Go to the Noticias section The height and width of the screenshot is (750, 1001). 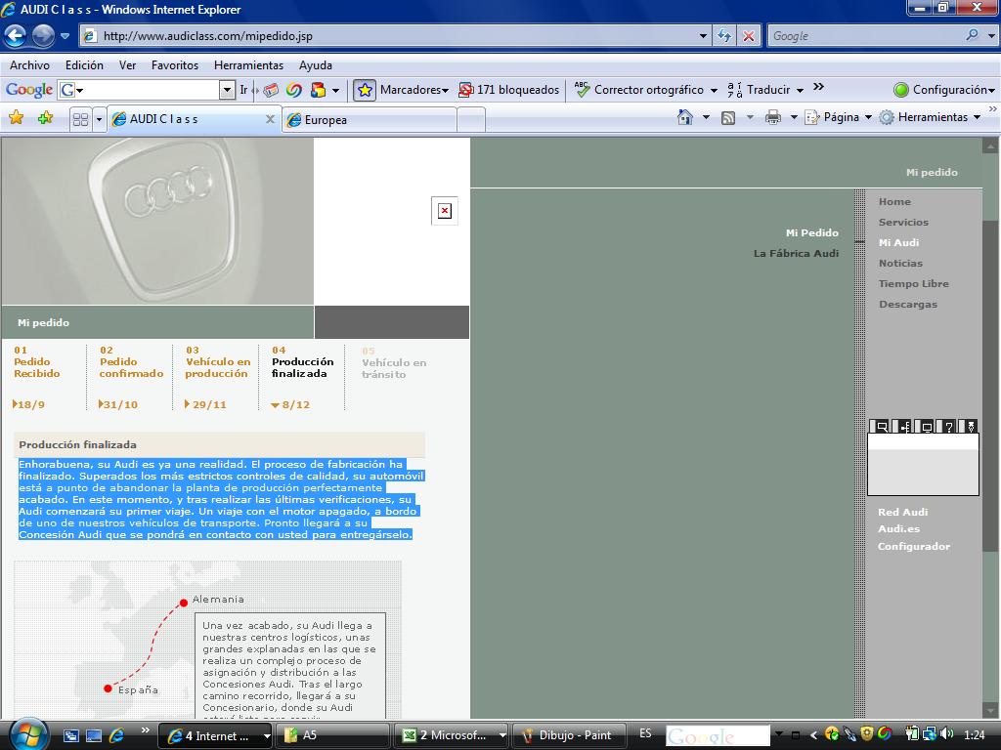900,263
